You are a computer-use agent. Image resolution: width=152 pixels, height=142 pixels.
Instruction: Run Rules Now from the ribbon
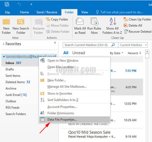tap(94, 26)
